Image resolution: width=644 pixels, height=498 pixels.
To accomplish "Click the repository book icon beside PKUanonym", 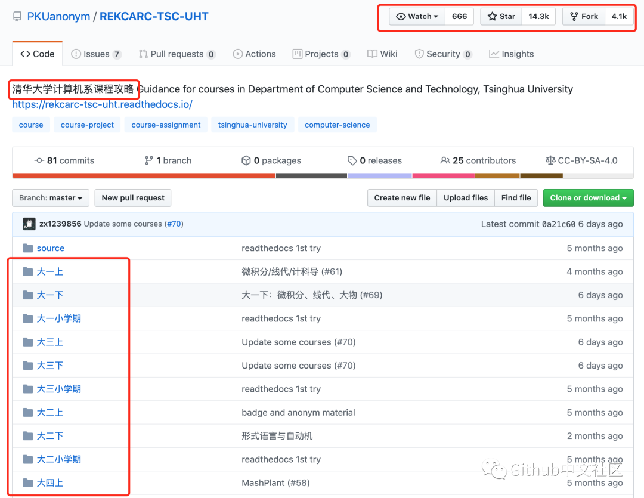I will [x=17, y=17].
